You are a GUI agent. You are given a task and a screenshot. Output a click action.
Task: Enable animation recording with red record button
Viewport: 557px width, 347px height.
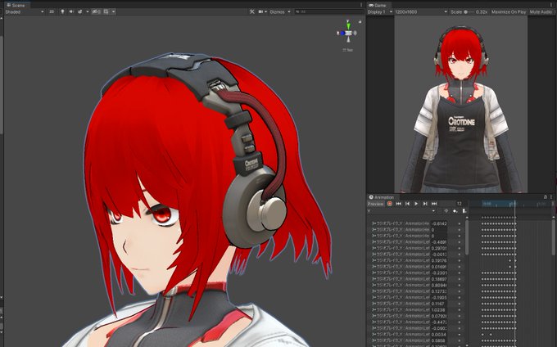click(390, 204)
